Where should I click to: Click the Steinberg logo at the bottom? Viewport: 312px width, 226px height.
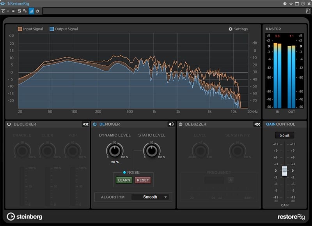click(x=25, y=217)
